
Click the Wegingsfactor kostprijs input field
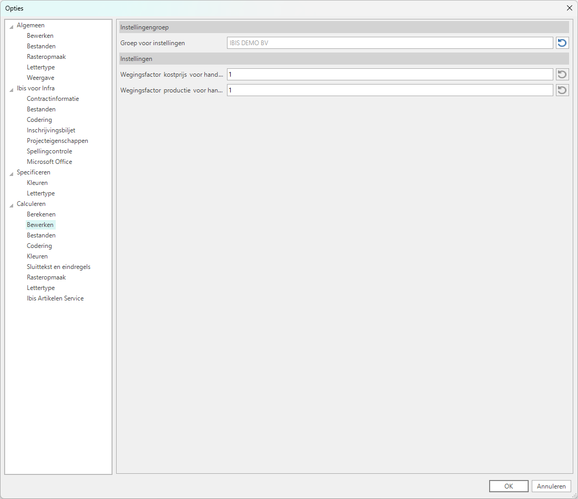tap(389, 75)
